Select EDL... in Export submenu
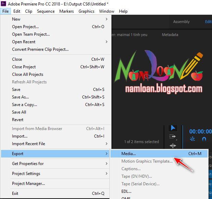This screenshot has width=212, height=199. (159, 191)
